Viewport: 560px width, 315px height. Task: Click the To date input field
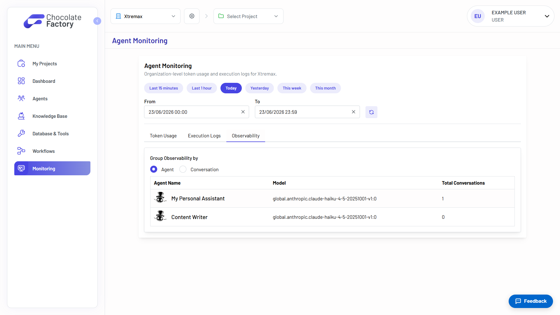[x=307, y=112]
